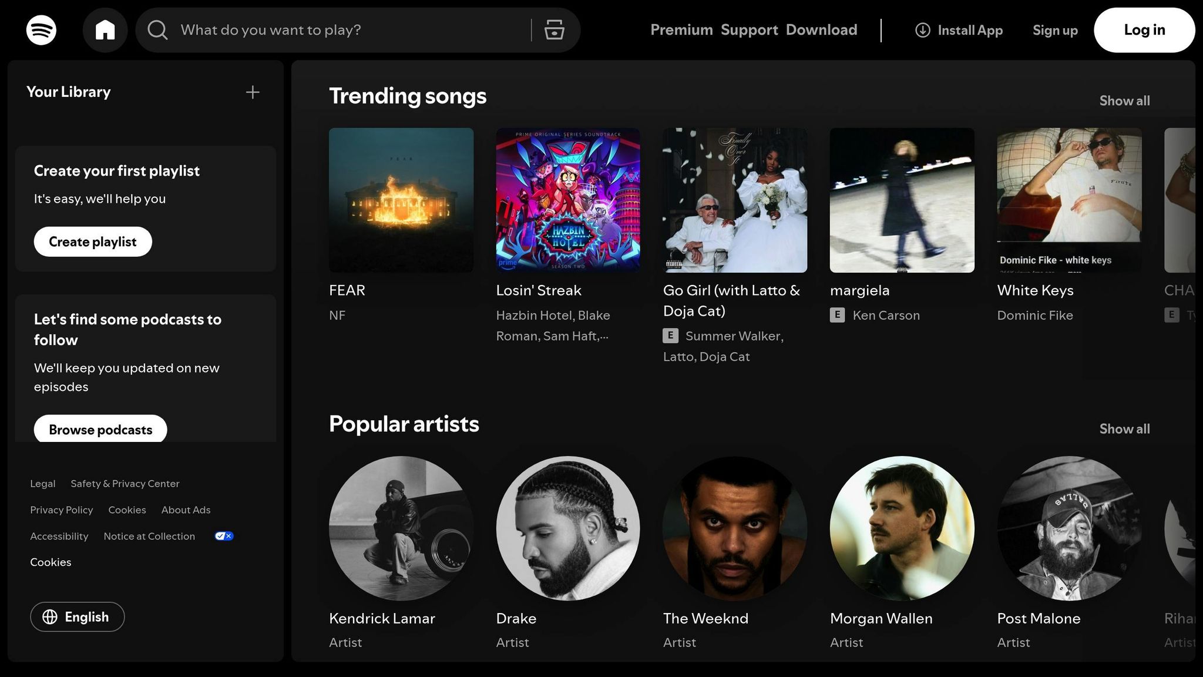
Task: Click the Popular artists heading
Action: [404, 424]
